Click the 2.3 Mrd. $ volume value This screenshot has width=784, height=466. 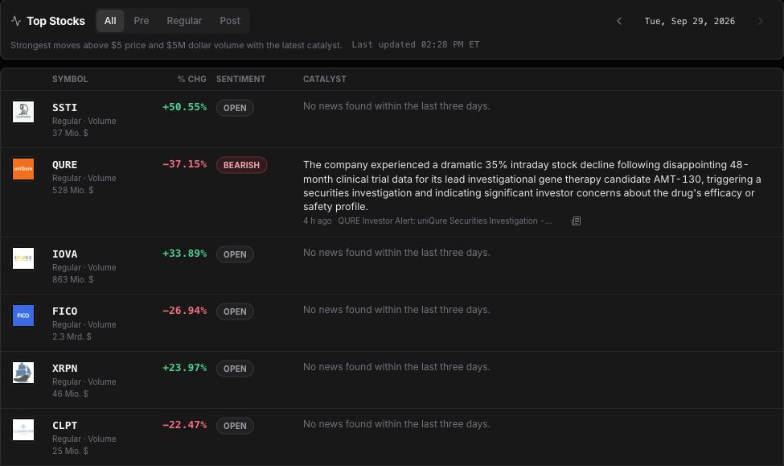click(x=72, y=337)
